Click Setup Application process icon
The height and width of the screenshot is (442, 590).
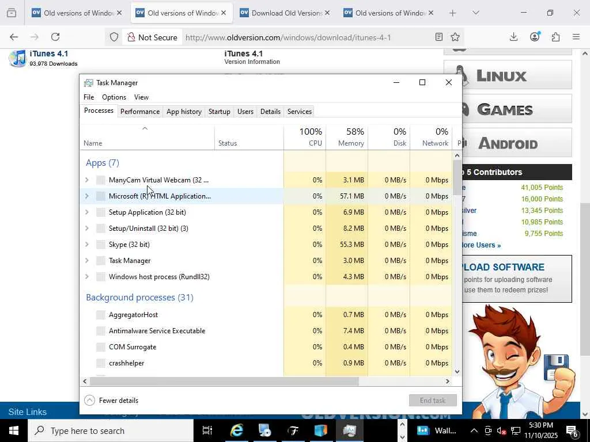(100, 212)
